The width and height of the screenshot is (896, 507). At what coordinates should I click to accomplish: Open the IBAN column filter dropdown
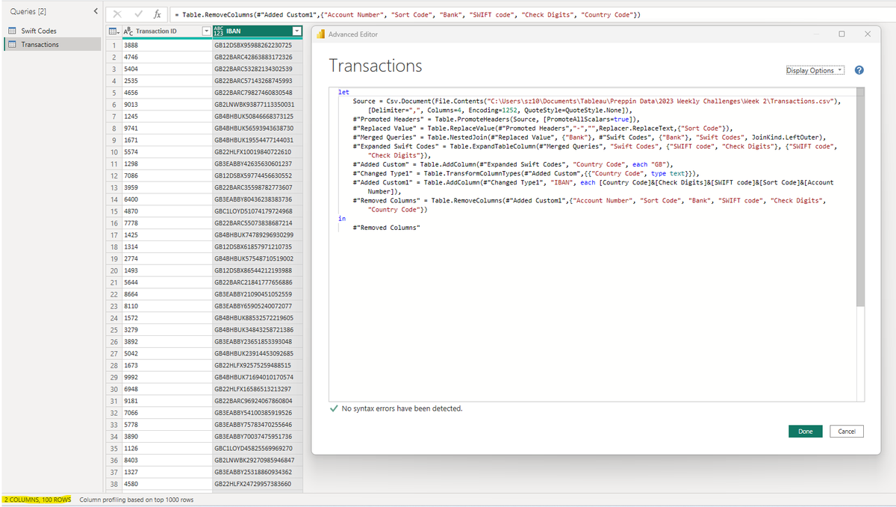point(296,31)
